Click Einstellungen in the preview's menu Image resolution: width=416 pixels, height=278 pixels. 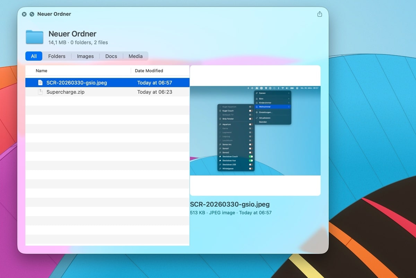(x=266, y=112)
